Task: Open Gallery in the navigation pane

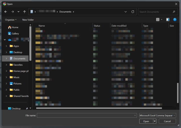Action: point(15,33)
